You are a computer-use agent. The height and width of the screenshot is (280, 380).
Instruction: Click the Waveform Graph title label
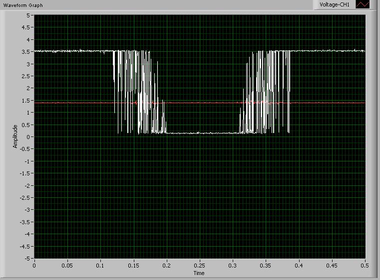(x=23, y=5)
